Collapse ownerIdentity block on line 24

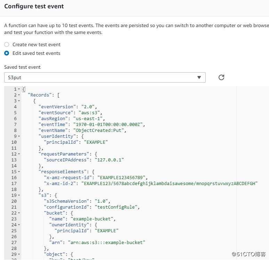point(19,225)
